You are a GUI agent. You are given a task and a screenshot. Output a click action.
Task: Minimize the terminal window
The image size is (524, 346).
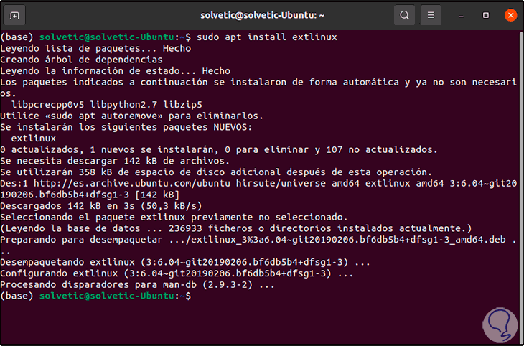461,16
